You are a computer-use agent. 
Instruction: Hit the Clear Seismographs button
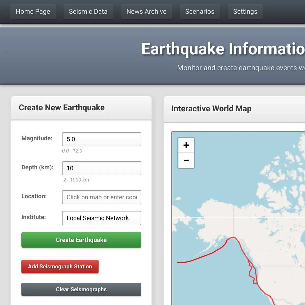pos(81,289)
